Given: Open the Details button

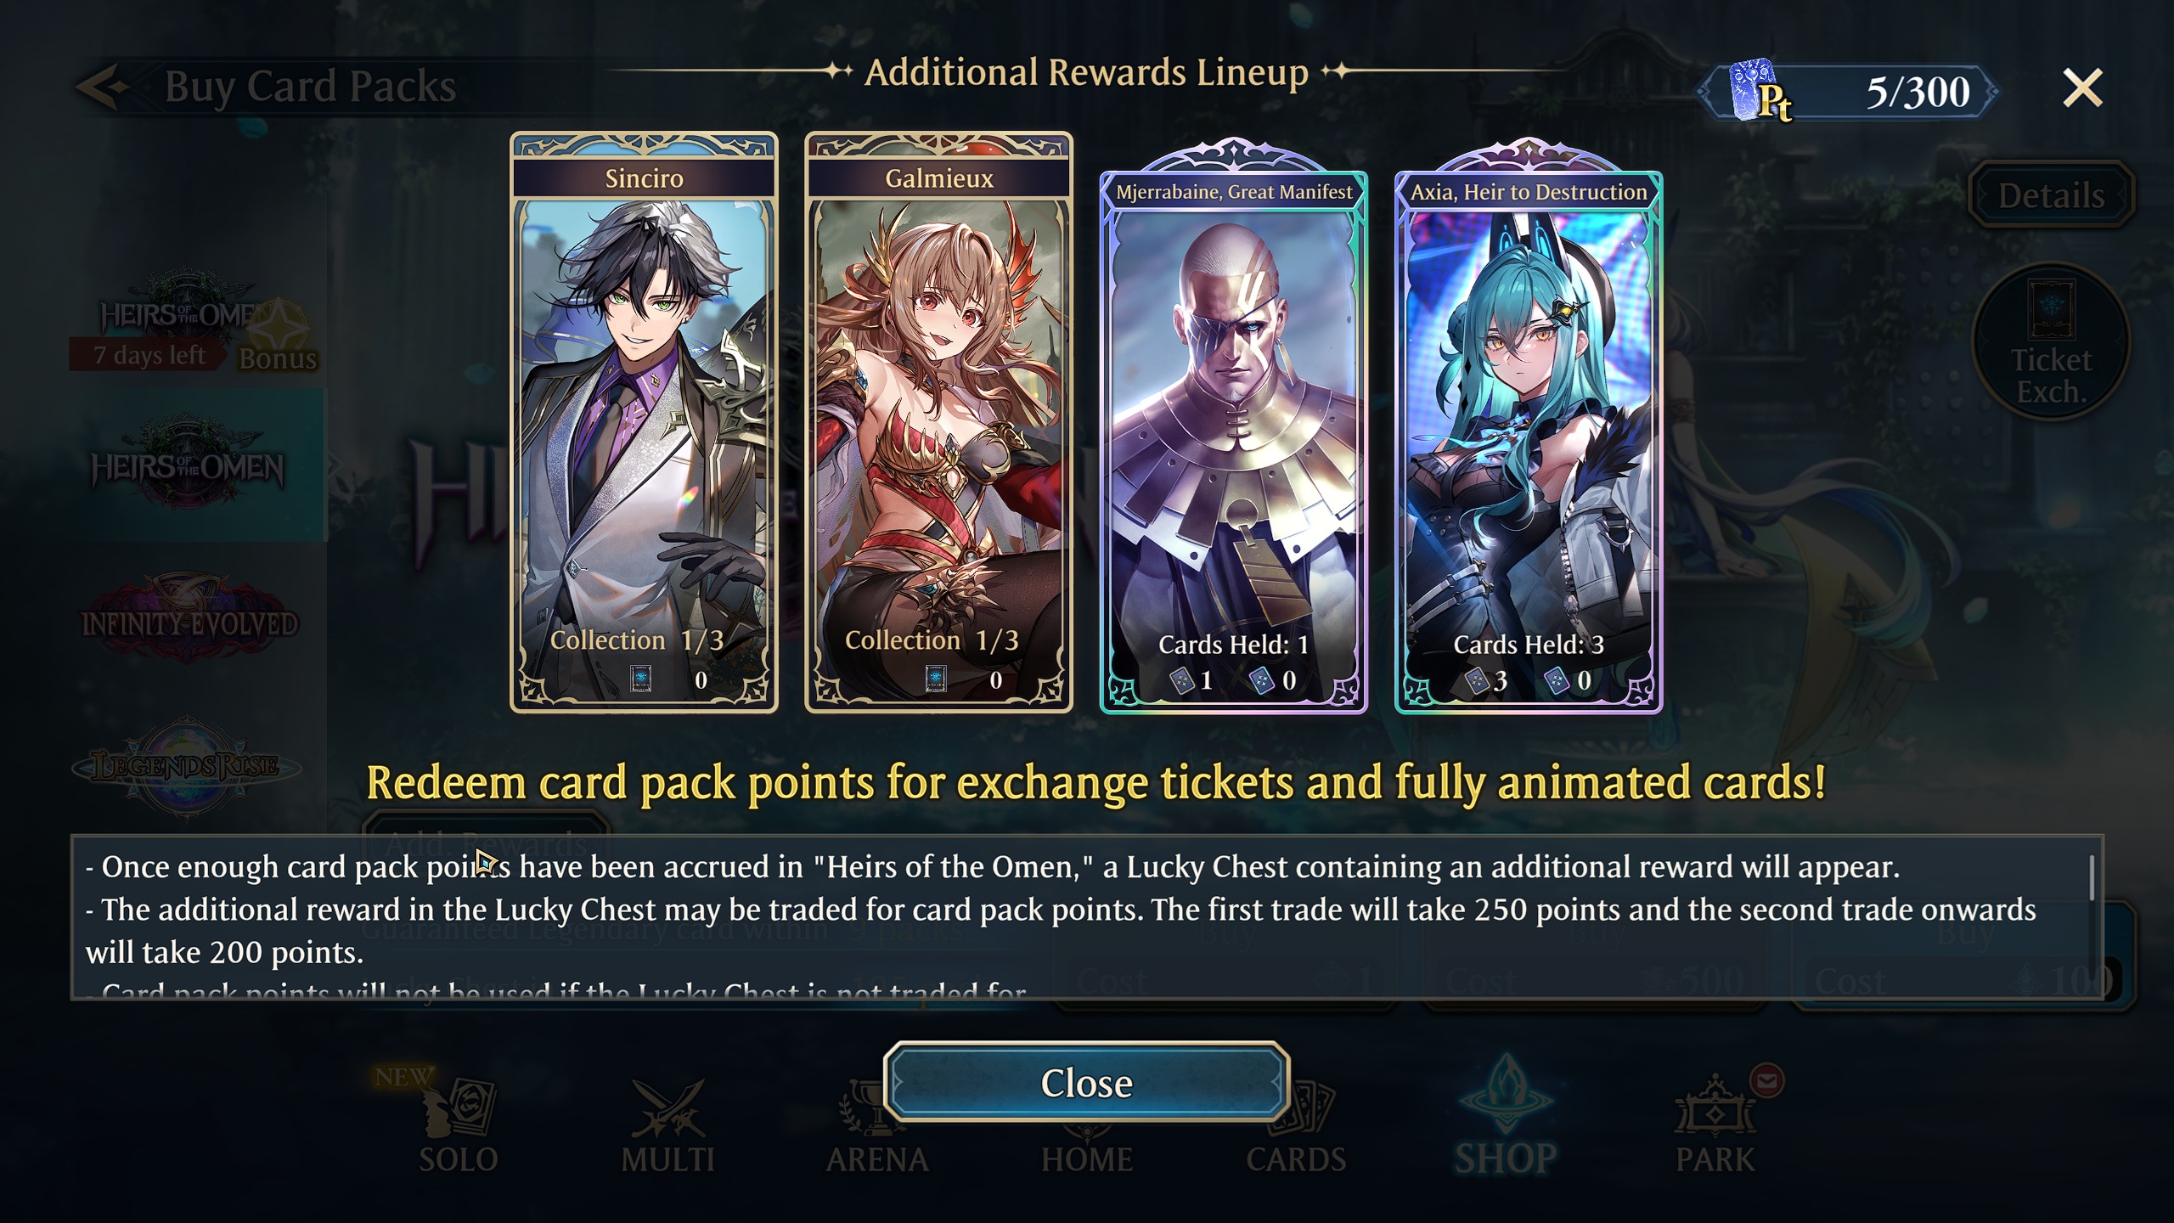Looking at the screenshot, I should pos(2051,195).
